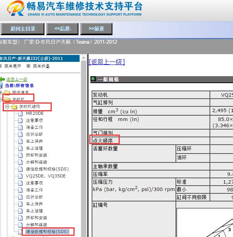Click the cylinder numbering diagram image

click(205, 222)
